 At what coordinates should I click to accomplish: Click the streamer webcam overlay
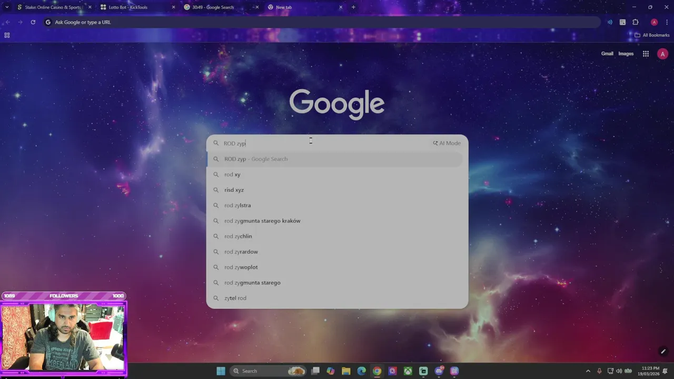(x=63, y=337)
